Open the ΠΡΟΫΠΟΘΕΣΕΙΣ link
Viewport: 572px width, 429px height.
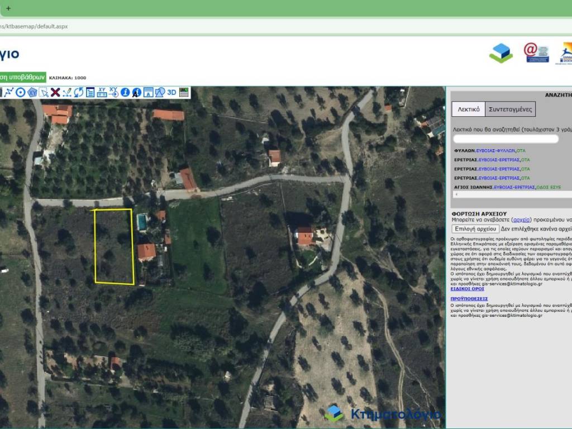[469, 298]
